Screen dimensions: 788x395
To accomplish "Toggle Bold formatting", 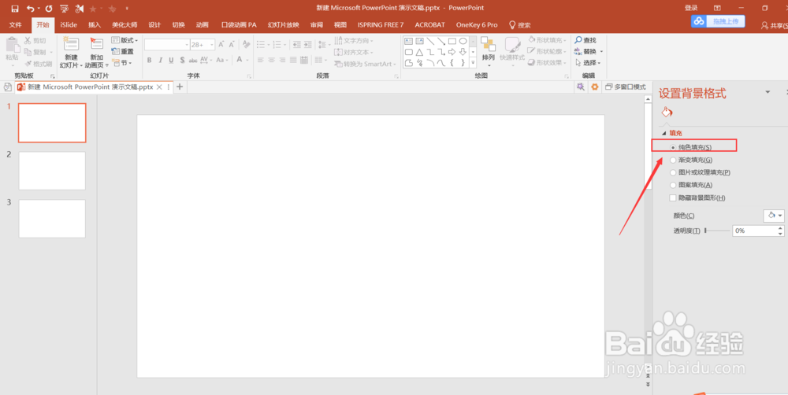I will pyautogui.click(x=149, y=61).
